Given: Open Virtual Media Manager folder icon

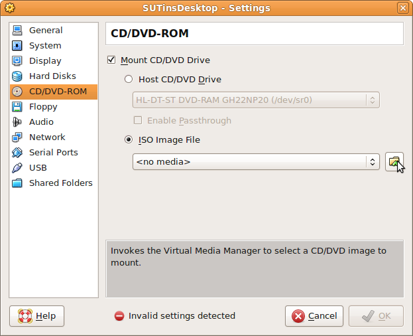Looking at the screenshot, I should coord(394,161).
